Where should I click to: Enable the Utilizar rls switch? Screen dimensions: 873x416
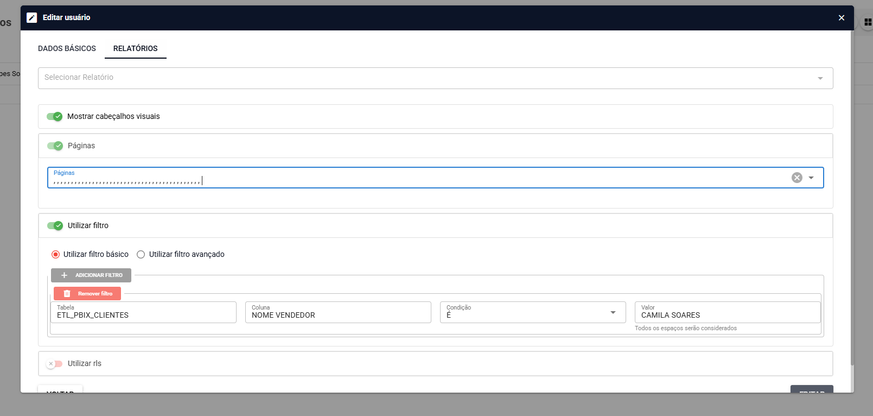click(x=54, y=363)
